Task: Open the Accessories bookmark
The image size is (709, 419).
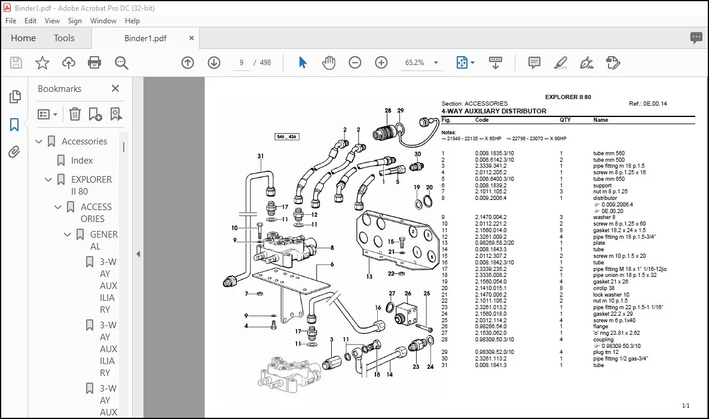Action: click(x=84, y=141)
